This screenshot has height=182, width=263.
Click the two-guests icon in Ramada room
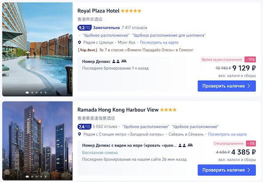click(182, 145)
